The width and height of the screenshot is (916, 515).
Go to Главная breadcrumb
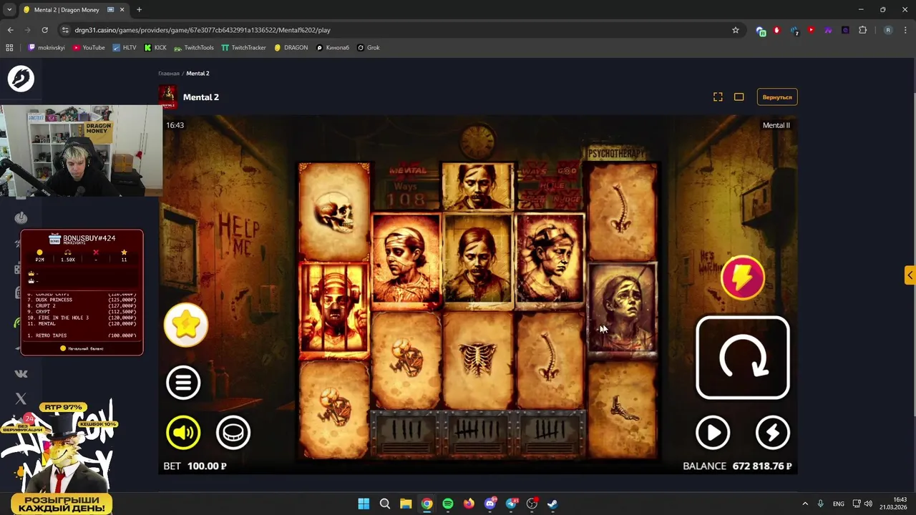pos(169,73)
